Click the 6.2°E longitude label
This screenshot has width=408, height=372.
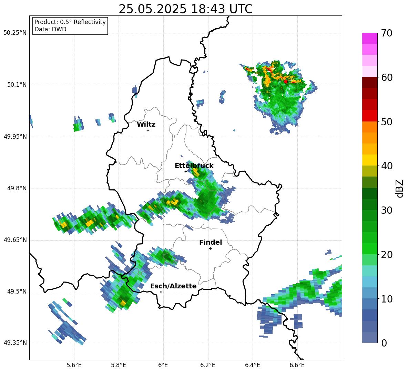pos(208,365)
